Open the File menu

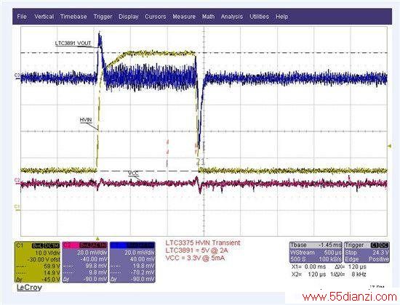pos(22,17)
